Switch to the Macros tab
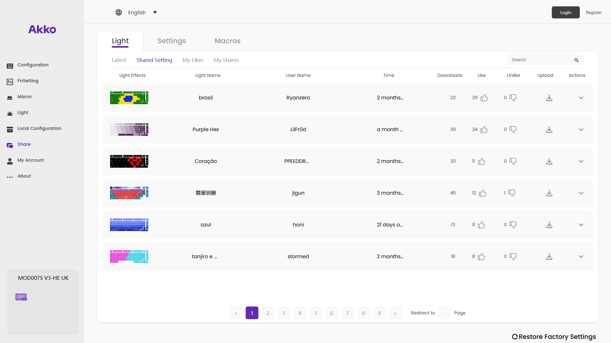611x343 pixels. click(x=227, y=41)
